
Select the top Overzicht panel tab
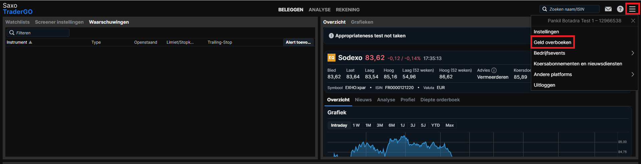point(334,22)
